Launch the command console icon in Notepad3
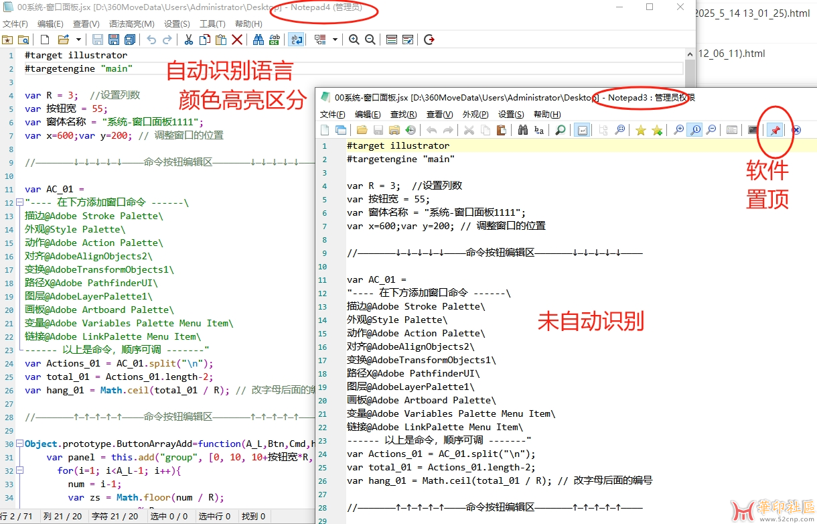Viewport: 817px width, 524px height. coord(753,130)
